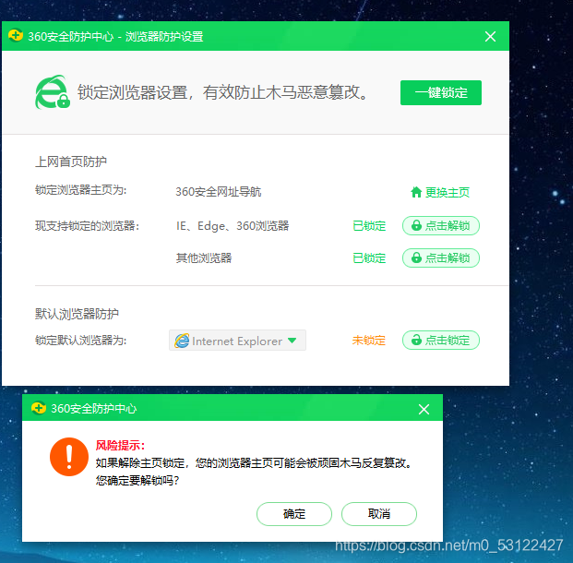Click the IE logo in the dropdown
The height and width of the screenshot is (563, 573).
click(x=182, y=341)
